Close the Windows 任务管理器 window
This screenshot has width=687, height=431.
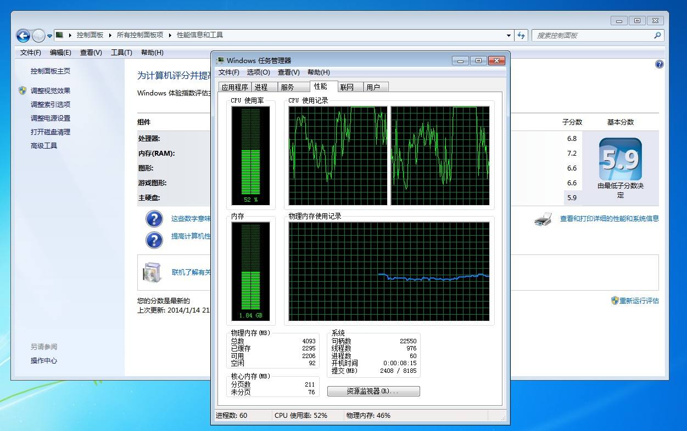tap(496, 60)
